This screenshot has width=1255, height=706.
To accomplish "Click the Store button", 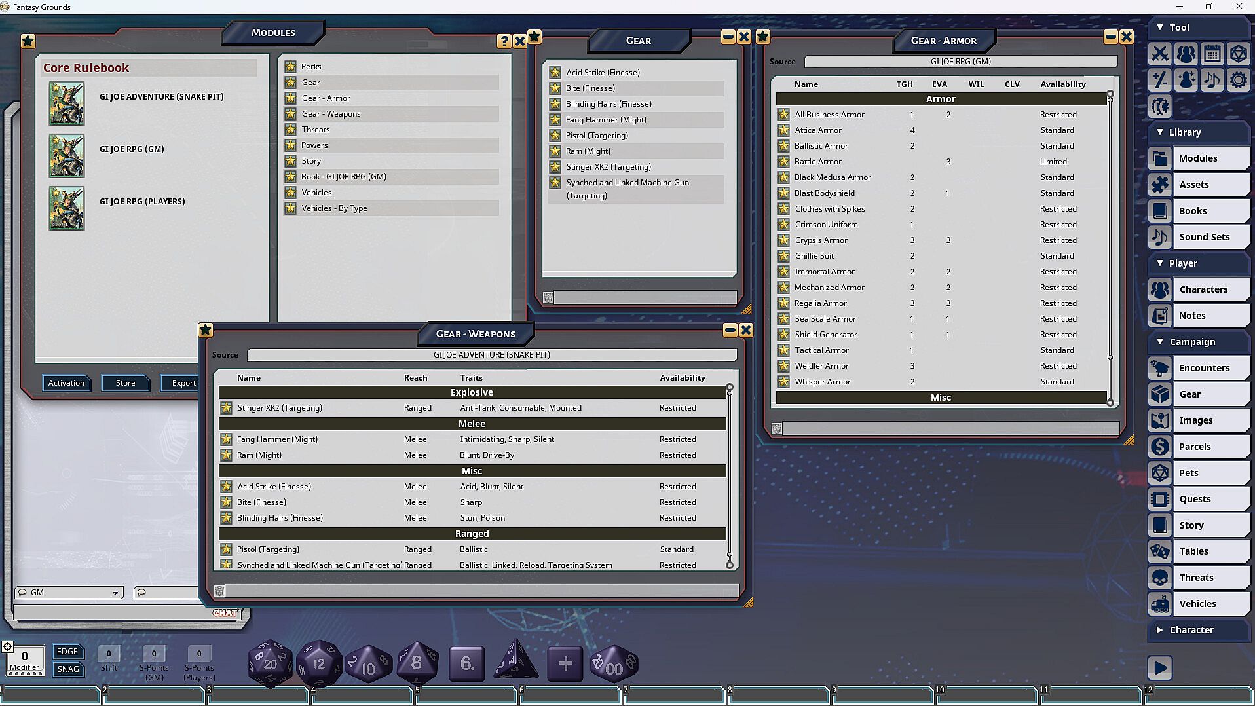I will [125, 383].
